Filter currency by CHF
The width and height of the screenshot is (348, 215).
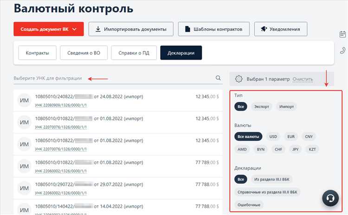click(x=278, y=149)
